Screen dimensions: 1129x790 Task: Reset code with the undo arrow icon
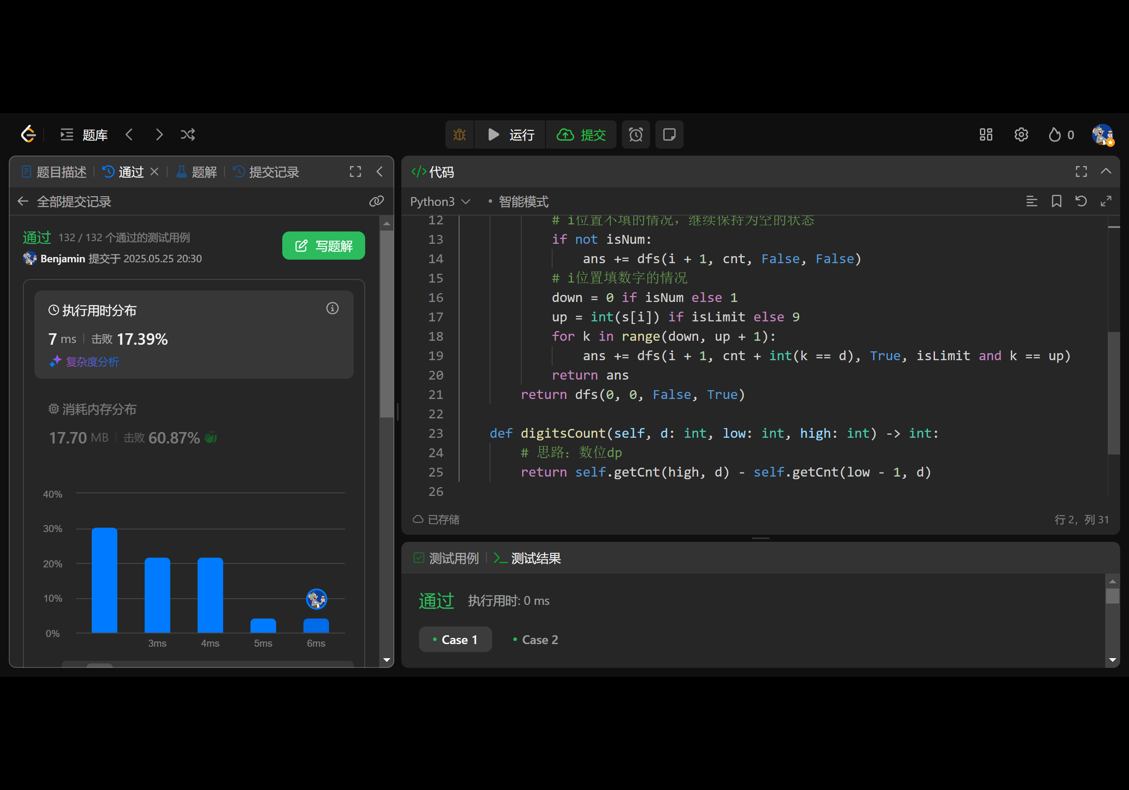pos(1081,201)
